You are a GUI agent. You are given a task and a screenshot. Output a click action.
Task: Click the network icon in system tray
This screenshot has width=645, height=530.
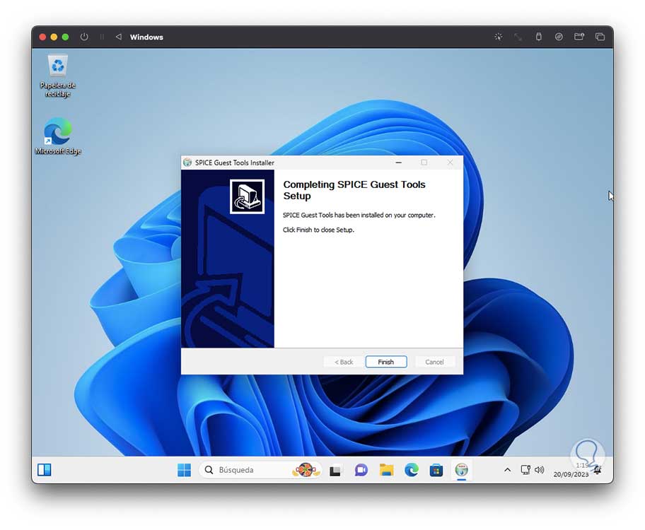click(525, 469)
